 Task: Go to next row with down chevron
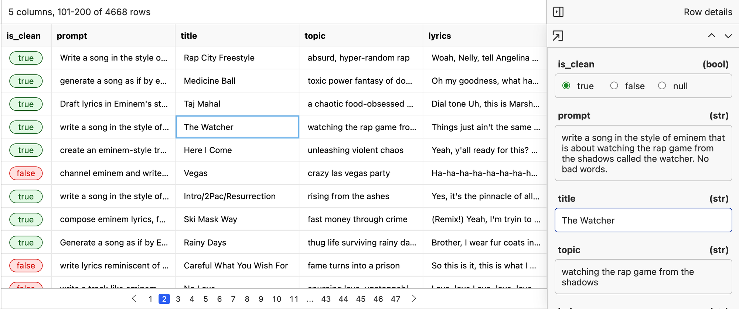pos(728,36)
